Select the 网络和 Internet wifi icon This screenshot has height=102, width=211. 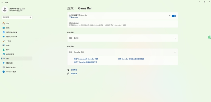[x=4, y=37]
